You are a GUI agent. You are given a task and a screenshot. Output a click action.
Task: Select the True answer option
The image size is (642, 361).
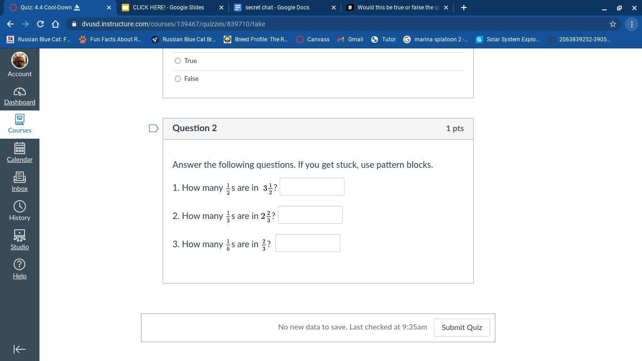coord(178,61)
